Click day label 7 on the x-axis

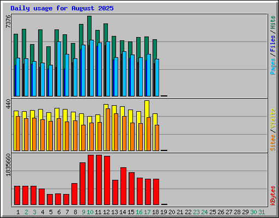pos(67,212)
